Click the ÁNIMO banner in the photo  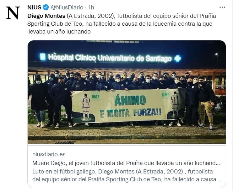pos(130,100)
